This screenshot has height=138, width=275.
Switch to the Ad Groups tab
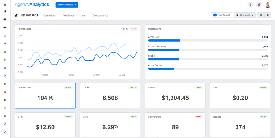(68, 16)
